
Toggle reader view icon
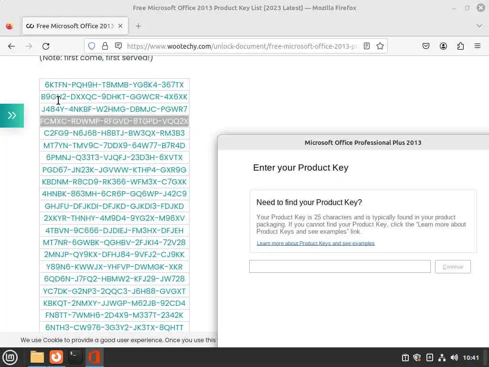tap(367, 46)
